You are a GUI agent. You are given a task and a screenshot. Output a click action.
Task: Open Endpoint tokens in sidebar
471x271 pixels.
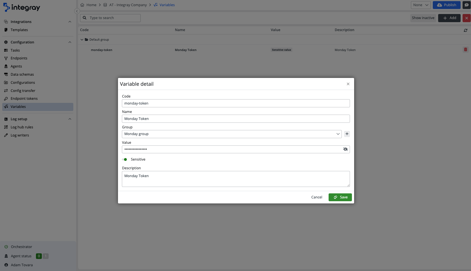(x=24, y=99)
